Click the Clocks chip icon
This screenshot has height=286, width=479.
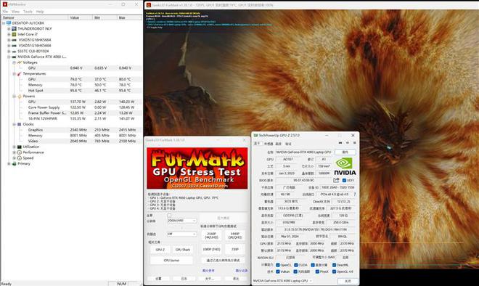(x=20, y=124)
